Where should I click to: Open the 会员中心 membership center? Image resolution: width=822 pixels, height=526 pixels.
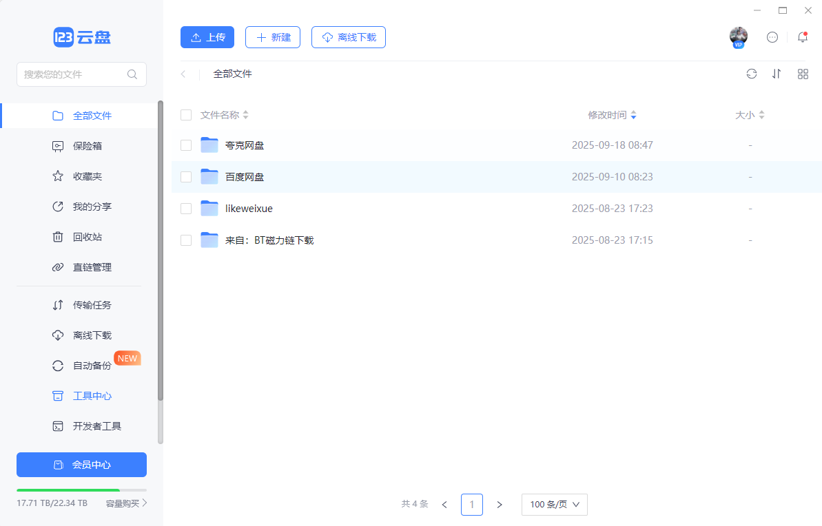(x=81, y=465)
